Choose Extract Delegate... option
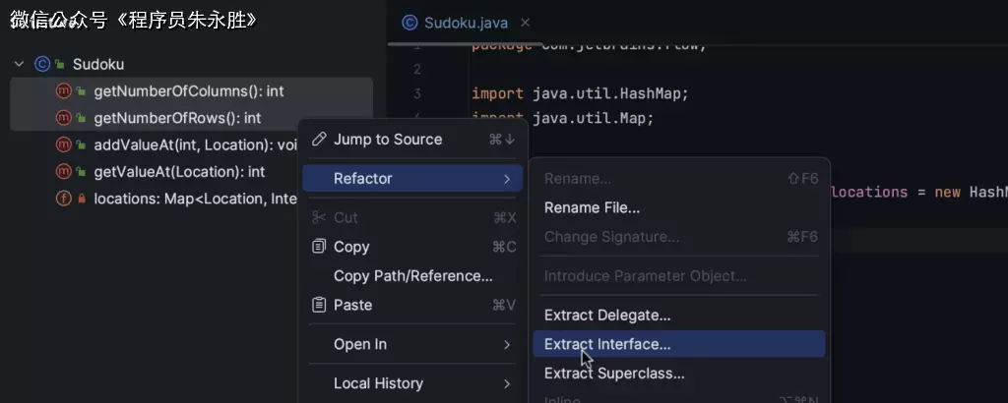Viewport: 1008px width, 403px height. point(607,316)
